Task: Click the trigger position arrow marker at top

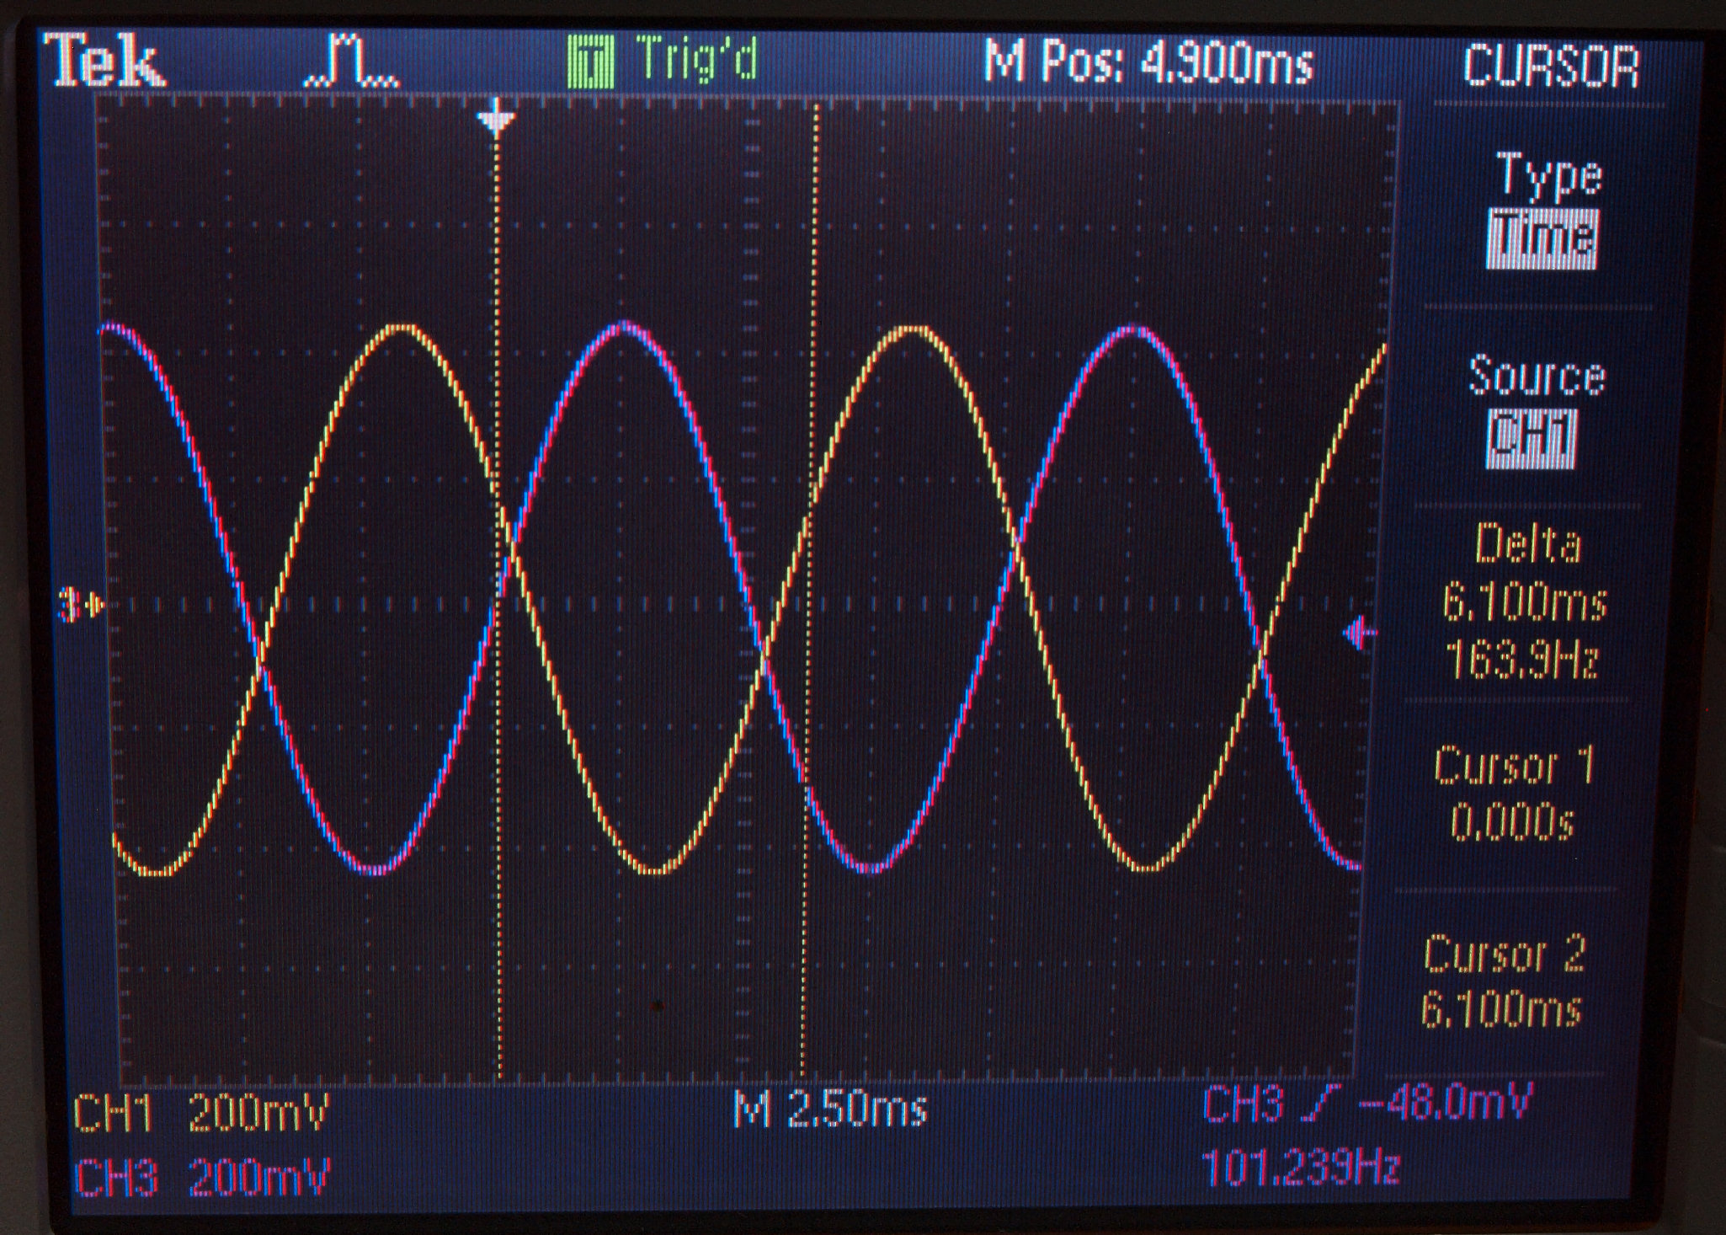Action: [496, 119]
